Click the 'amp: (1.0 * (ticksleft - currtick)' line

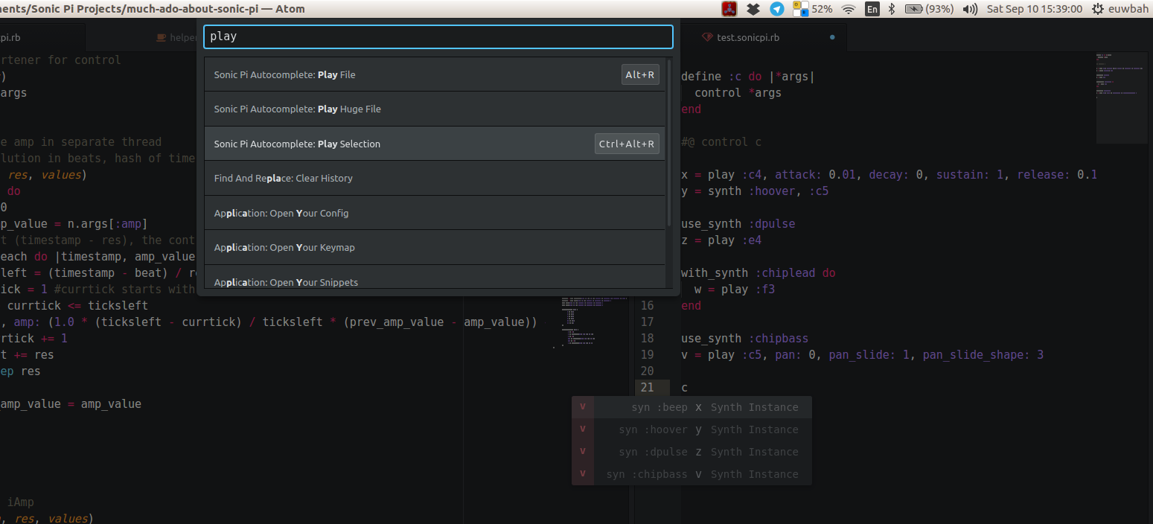click(x=268, y=322)
